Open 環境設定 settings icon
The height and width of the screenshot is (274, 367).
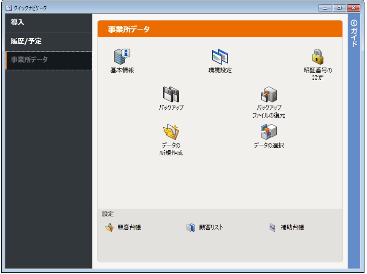tap(220, 57)
